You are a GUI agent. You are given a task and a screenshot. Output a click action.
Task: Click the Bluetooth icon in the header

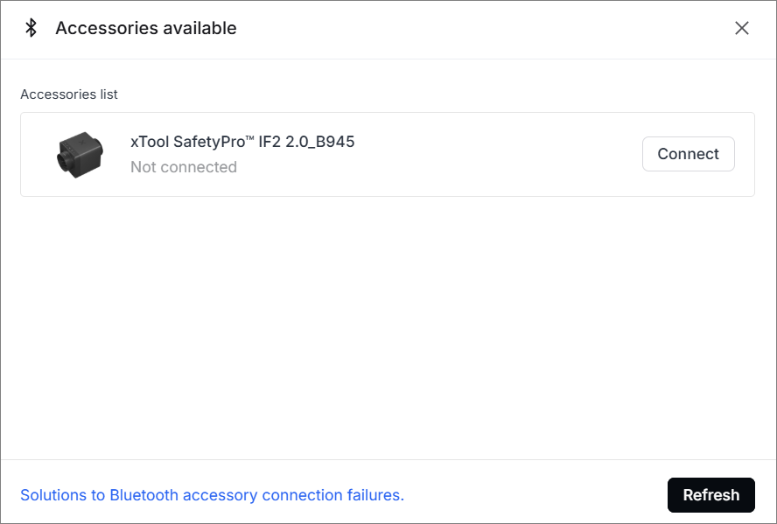coord(31,28)
